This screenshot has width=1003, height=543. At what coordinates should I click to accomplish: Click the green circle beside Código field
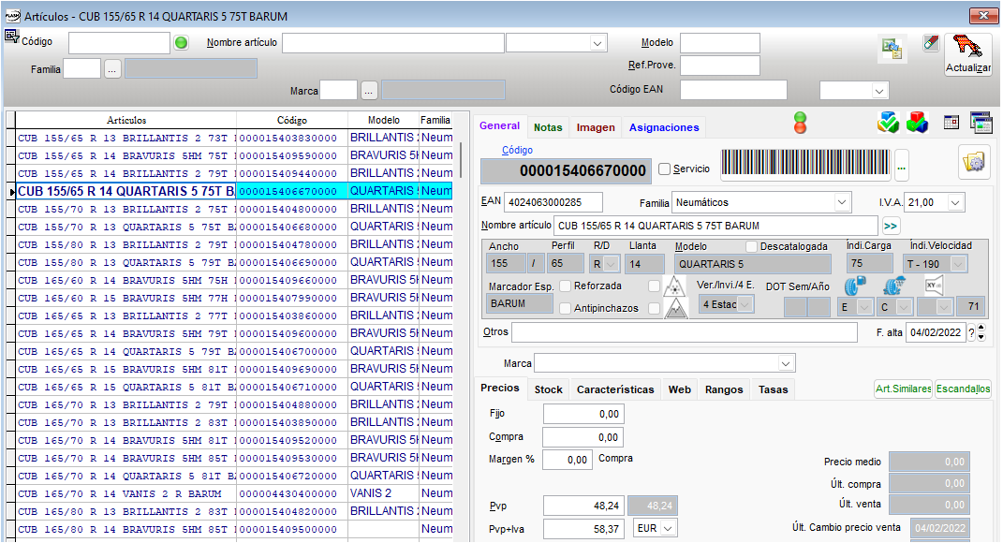pyautogui.click(x=182, y=43)
